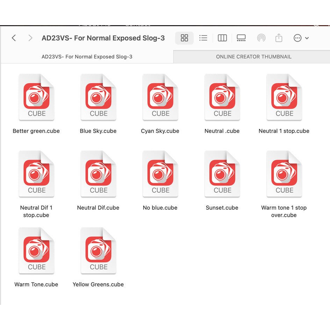
Task: Click the 'Cyan Sky.cube' filename
Action: [x=160, y=131]
